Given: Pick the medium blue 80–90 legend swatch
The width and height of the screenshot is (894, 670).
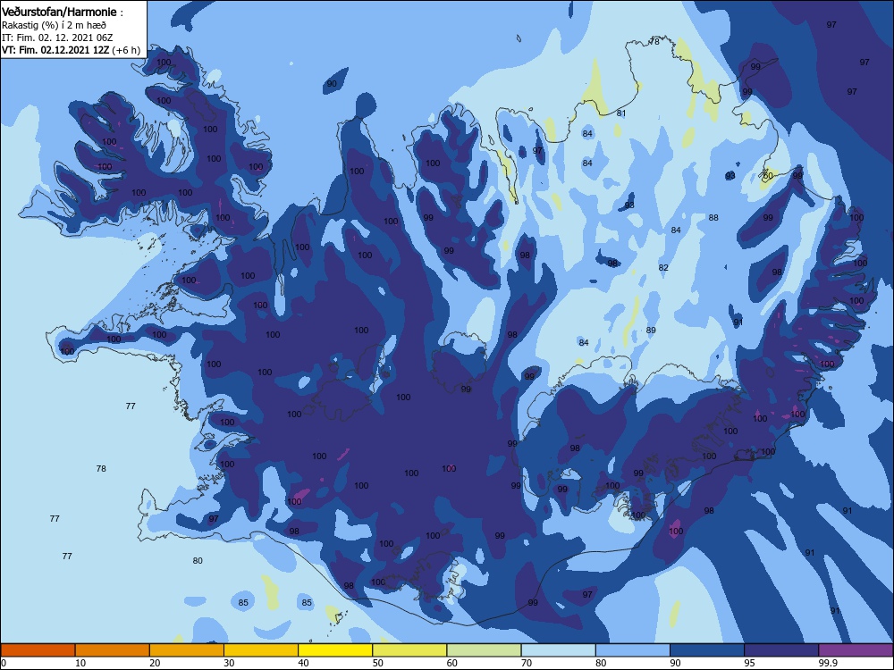Looking at the screenshot, I should (633, 650).
